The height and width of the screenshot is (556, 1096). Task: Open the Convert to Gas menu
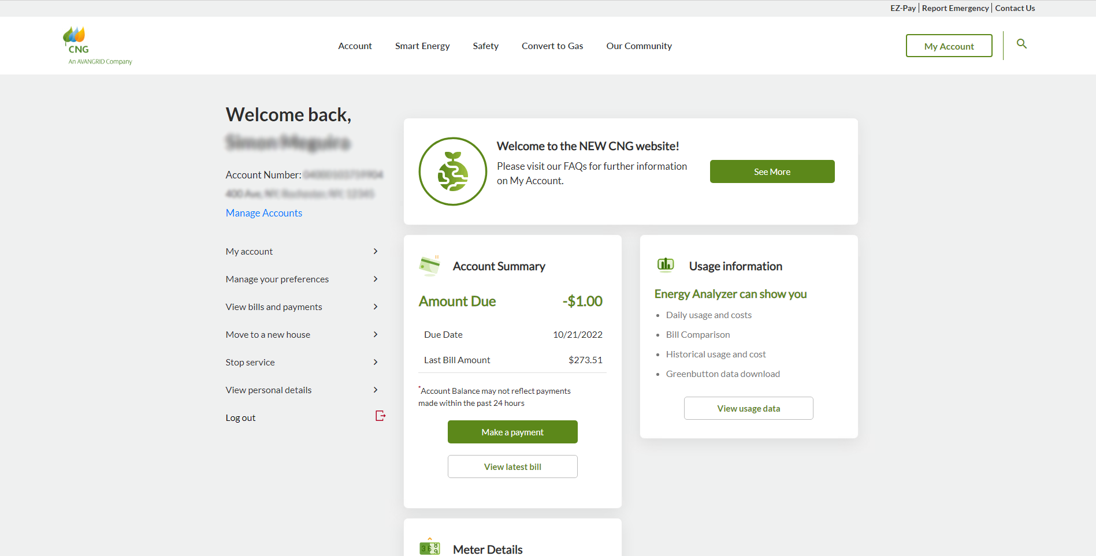(x=552, y=46)
